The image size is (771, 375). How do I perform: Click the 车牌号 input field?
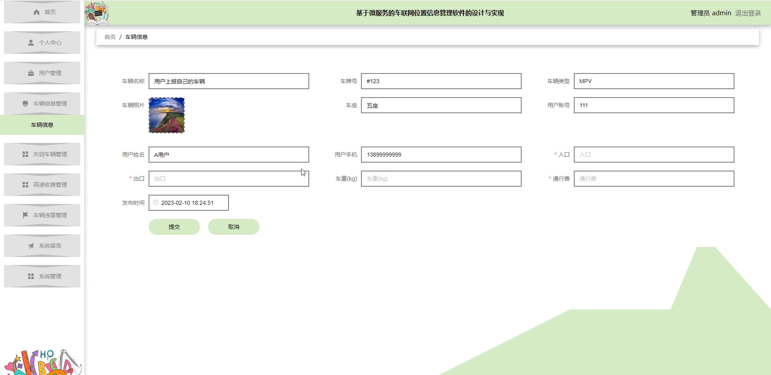coord(441,81)
